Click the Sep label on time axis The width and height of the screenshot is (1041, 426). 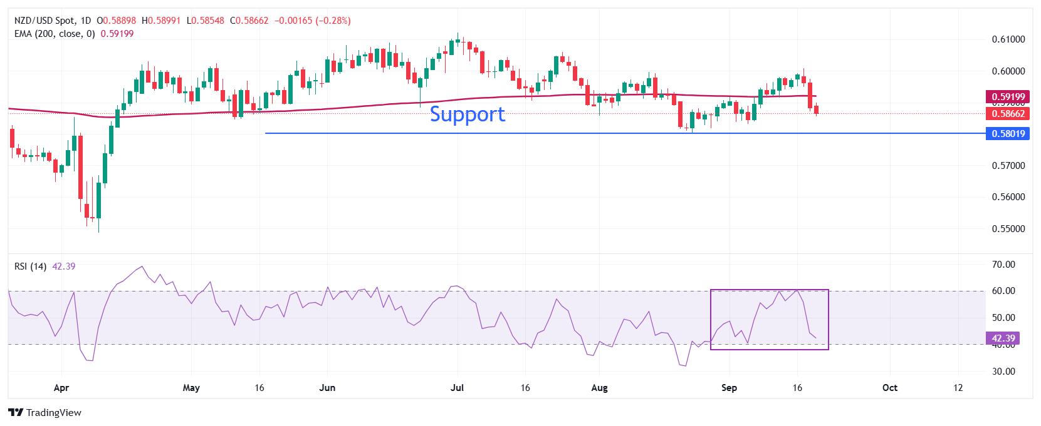pos(728,388)
